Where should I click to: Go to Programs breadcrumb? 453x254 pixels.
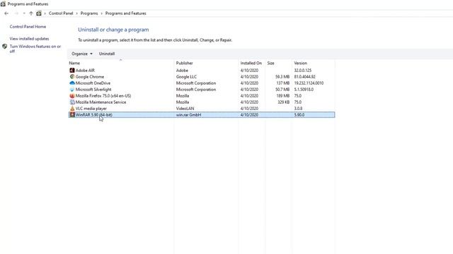pos(89,13)
